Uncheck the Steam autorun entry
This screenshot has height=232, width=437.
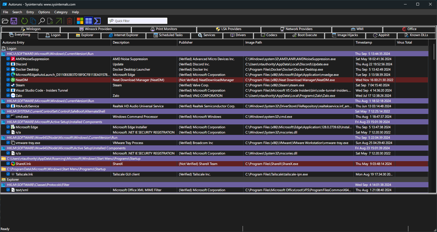point(8,85)
